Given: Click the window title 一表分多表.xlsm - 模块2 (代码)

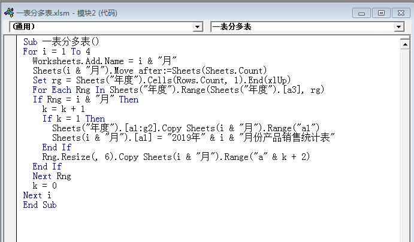Looking at the screenshot, I should pos(67,13).
